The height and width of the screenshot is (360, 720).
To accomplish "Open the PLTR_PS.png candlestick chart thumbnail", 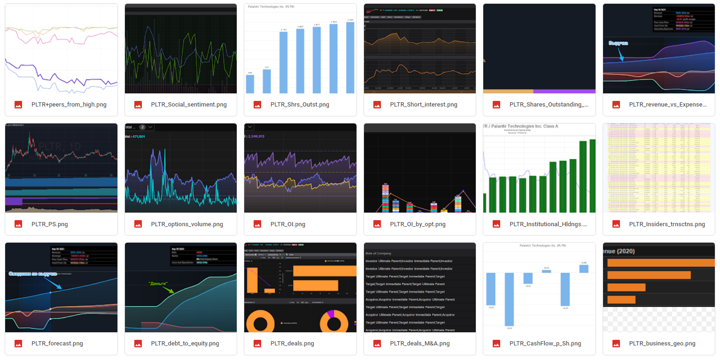I will 61,168.
